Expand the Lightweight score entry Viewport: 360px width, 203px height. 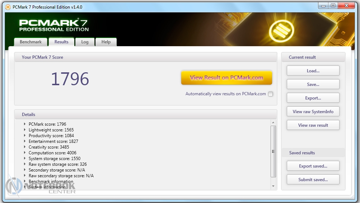coord(25,130)
